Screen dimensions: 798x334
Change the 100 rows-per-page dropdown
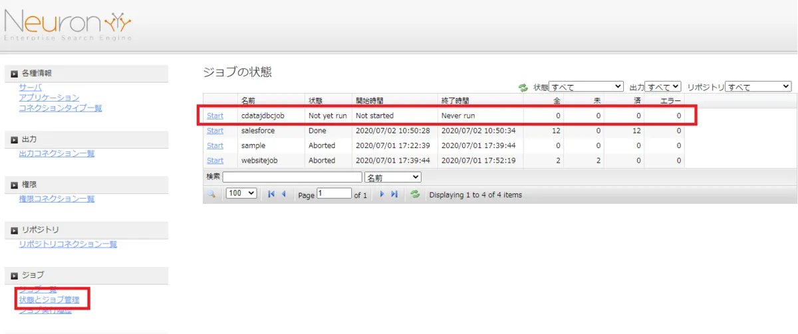[x=241, y=193]
